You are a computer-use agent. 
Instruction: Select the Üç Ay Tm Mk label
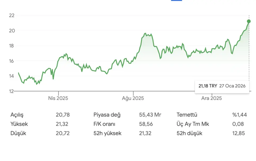(193, 124)
